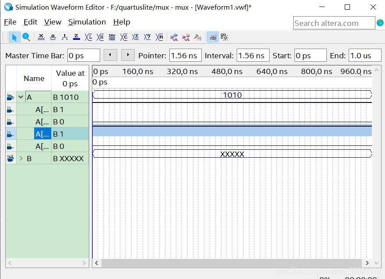385x279 pixels.
Task: Apply Forcing Unknown (X) to waveform
Action: click(41, 37)
